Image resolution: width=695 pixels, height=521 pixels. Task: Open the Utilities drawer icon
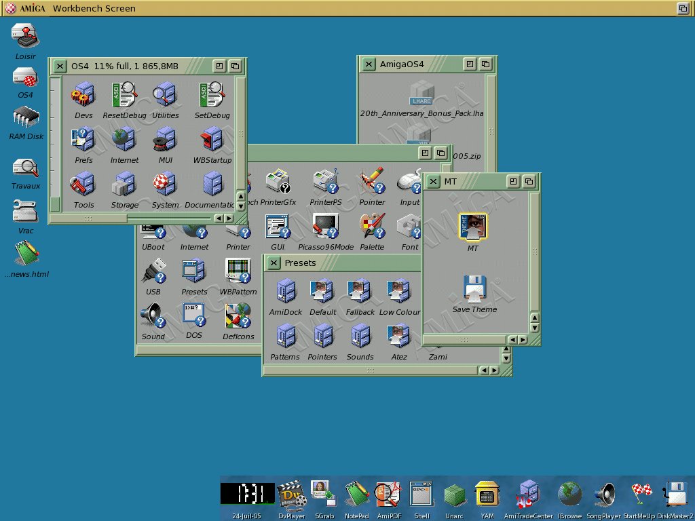pyautogui.click(x=165, y=94)
